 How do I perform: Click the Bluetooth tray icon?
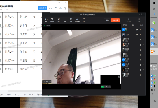pyautogui.click(x=152, y=86)
